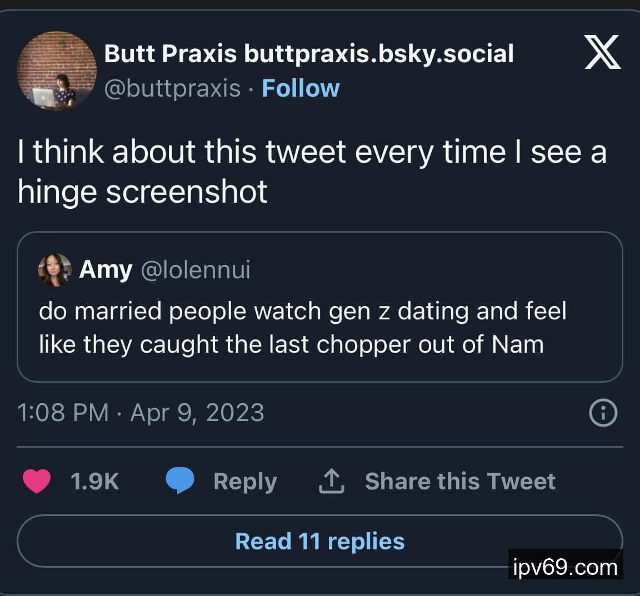Click the 1.9K likes count

pos(95,482)
